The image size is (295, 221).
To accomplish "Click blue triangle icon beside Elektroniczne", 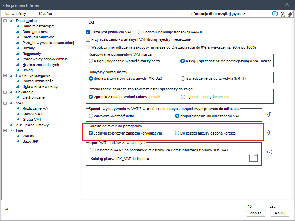I will (18, 97).
